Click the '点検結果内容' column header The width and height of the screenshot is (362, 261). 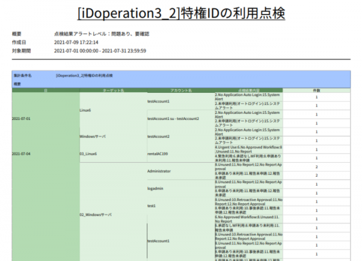pyautogui.click(x=249, y=90)
